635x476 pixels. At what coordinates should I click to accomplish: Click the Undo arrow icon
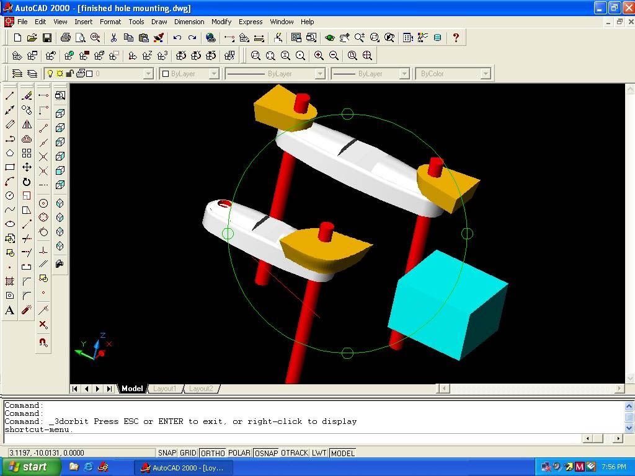[177, 38]
